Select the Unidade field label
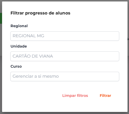Image resolution: width=129 pixels, height=114 pixels. (19, 46)
